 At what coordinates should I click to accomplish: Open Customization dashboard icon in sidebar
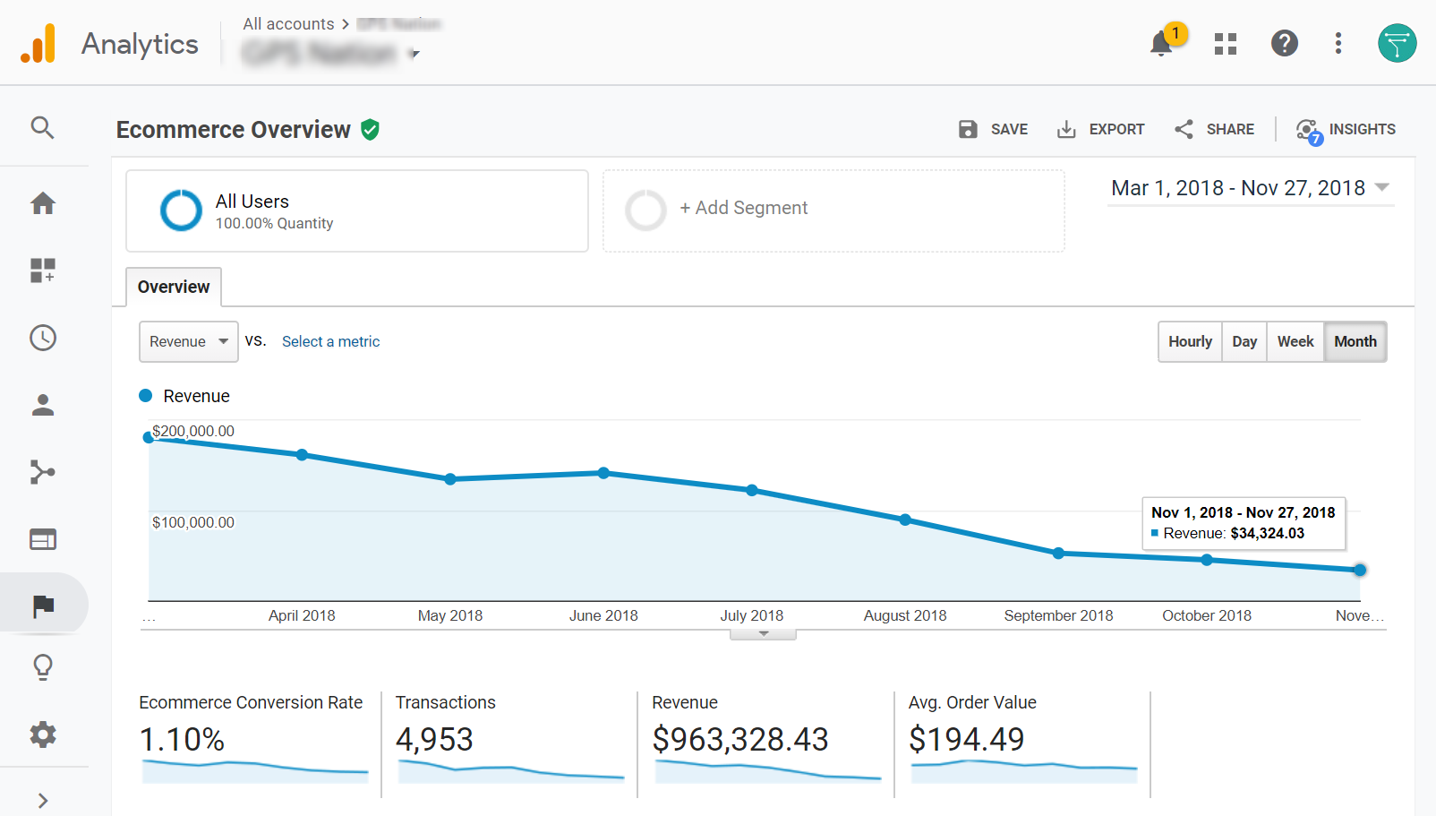tap(43, 271)
